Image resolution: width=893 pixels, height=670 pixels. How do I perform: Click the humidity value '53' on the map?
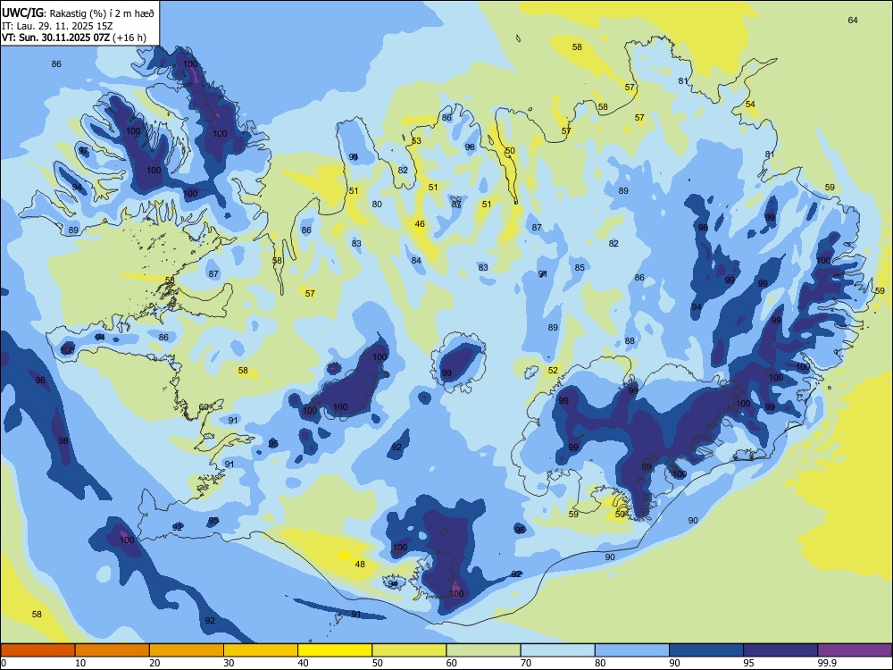pos(416,141)
